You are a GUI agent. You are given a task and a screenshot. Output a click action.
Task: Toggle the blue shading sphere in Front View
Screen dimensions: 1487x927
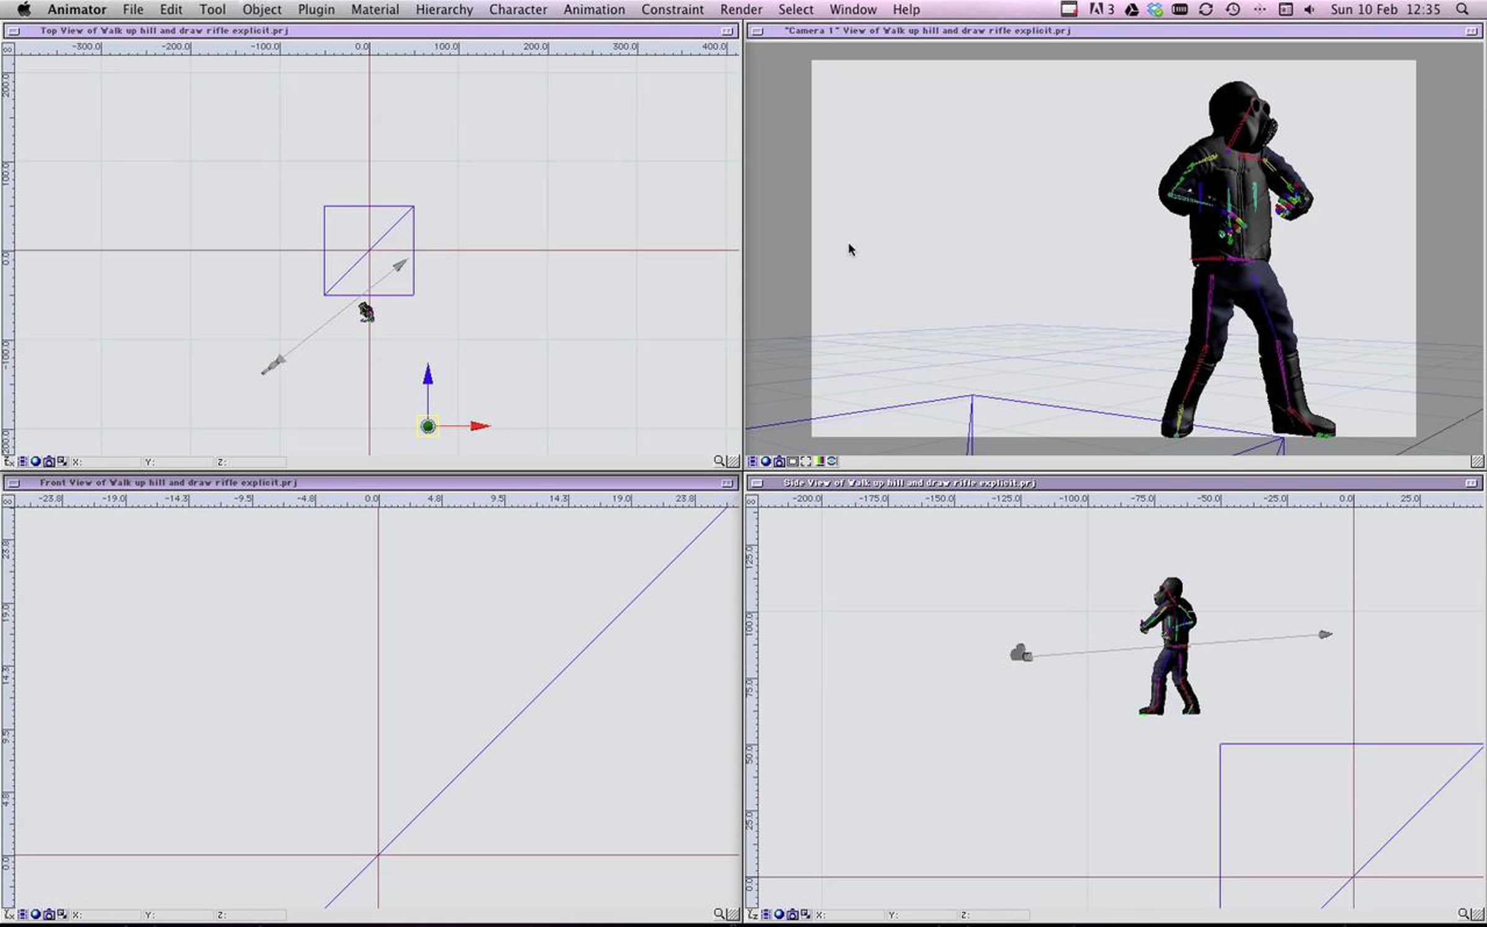pos(36,915)
